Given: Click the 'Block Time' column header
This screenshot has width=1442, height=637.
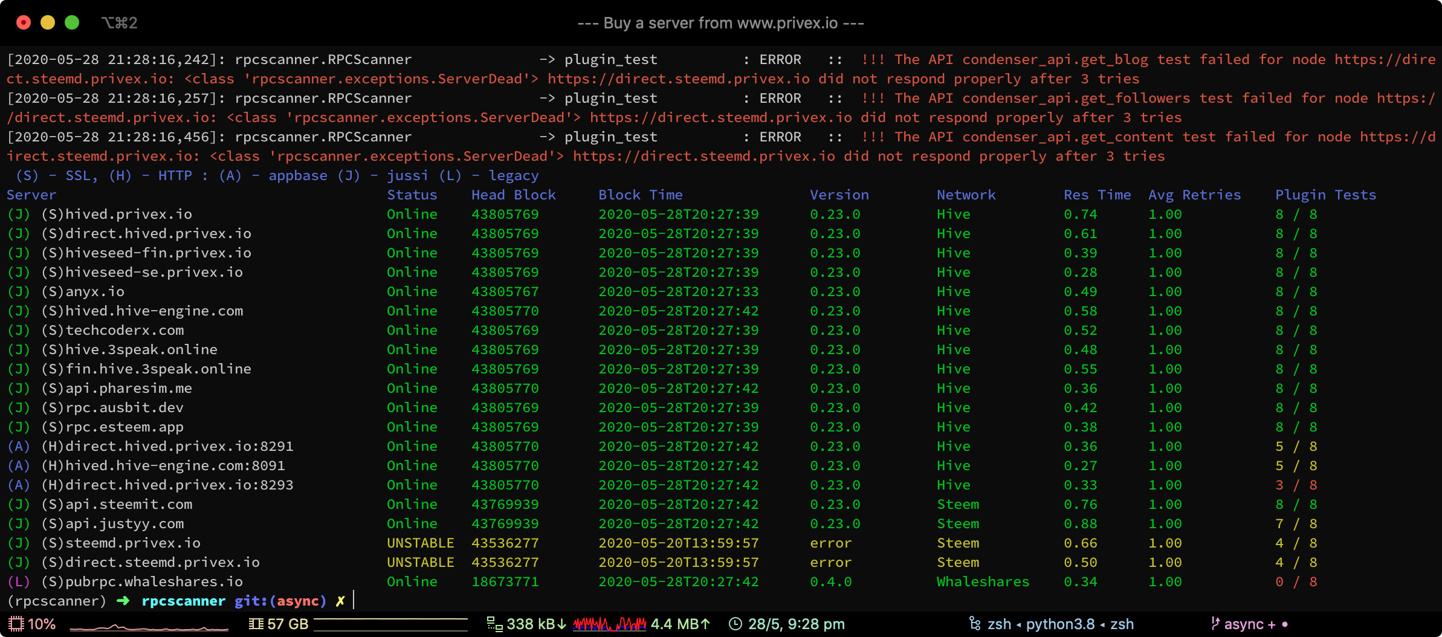Looking at the screenshot, I should (x=641, y=195).
